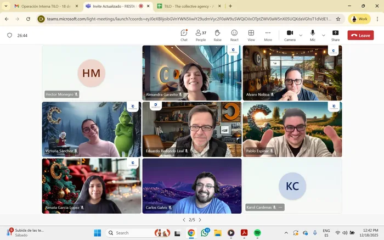Switch the ENG ES input language
This screenshot has width=384, height=240.
point(326,233)
